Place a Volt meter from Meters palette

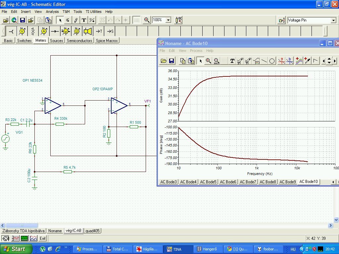click(22, 31)
